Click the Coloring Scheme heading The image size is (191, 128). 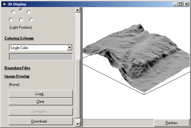click(19, 38)
